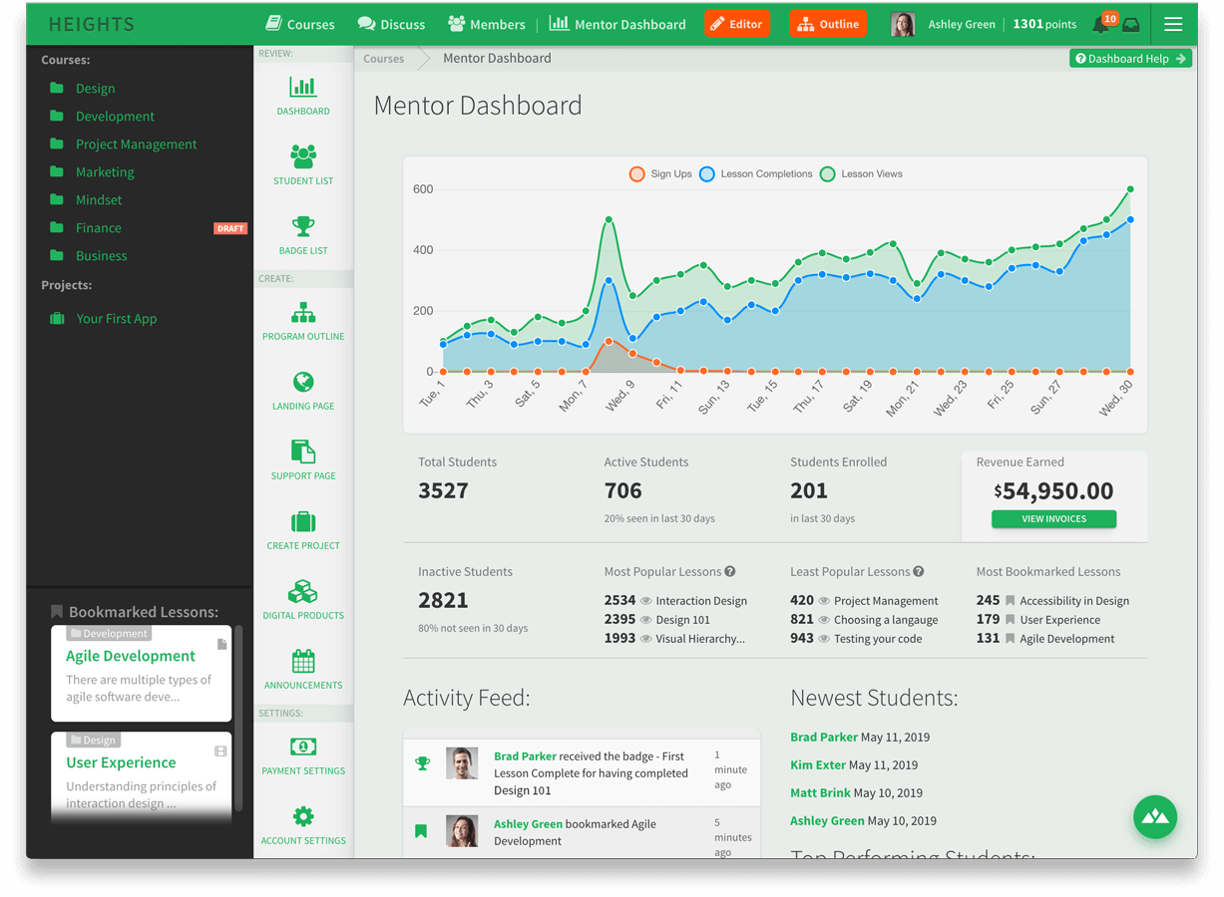Image resolution: width=1224 pixels, height=897 pixels.
Task: Open the Badge List icon
Action: pos(303,227)
